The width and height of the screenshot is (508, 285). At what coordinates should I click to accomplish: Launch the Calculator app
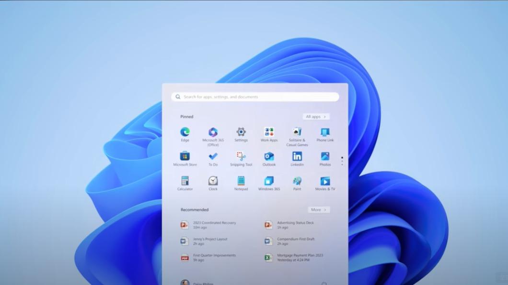(x=185, y=183)
